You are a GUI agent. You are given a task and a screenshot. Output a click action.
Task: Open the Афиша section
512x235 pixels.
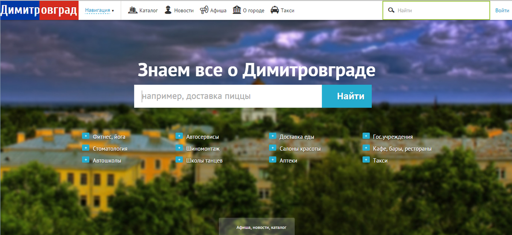click(218, 10)
